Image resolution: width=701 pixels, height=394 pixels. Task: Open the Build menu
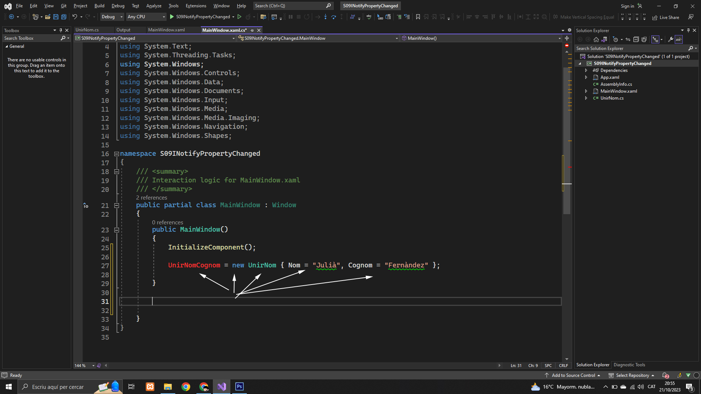click(99, 6)
